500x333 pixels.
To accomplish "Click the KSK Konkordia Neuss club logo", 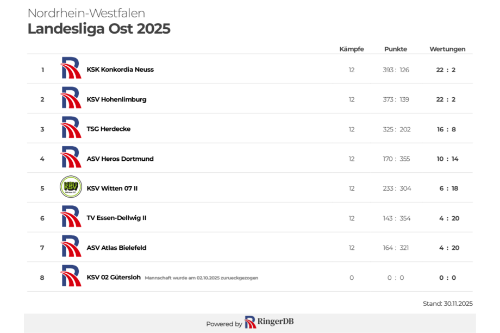I will (x=71, y=69).
